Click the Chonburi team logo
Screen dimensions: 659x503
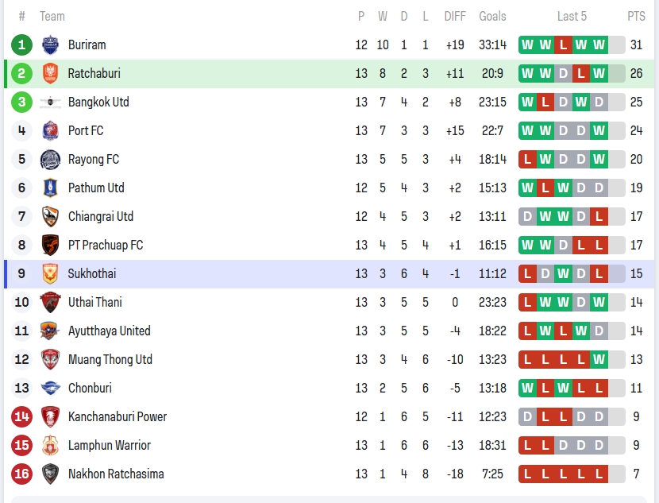pos(50,388)
